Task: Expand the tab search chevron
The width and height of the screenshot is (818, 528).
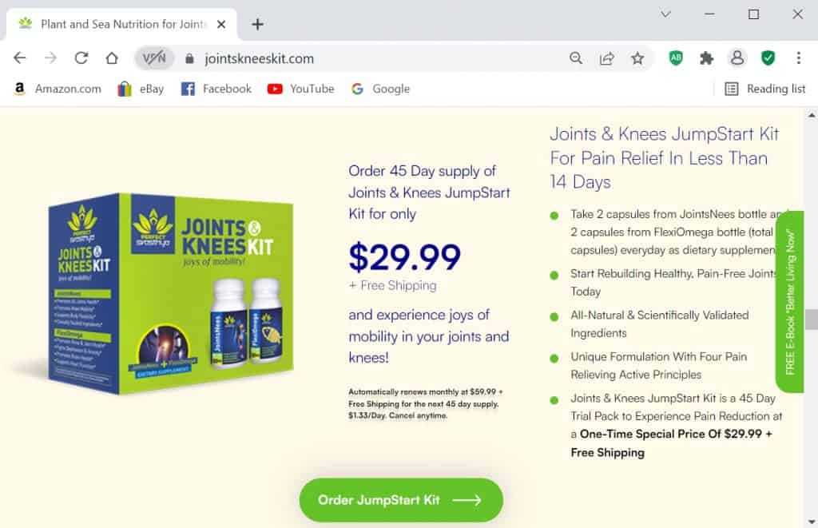Action: point(665,14)
